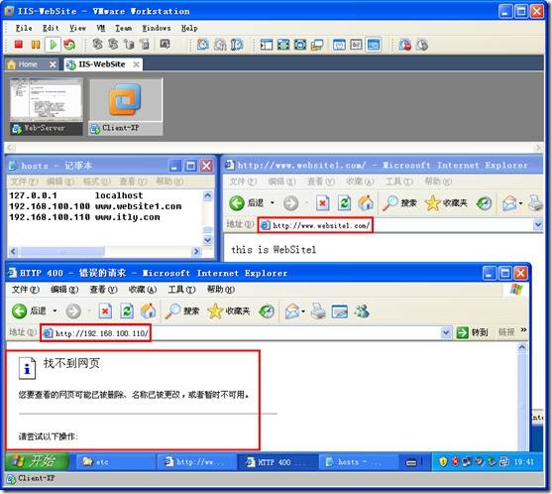This screenshot has height=494, width=552.
Task: Click Refresh icon in the website1 IE window
Action: (344, 203)
